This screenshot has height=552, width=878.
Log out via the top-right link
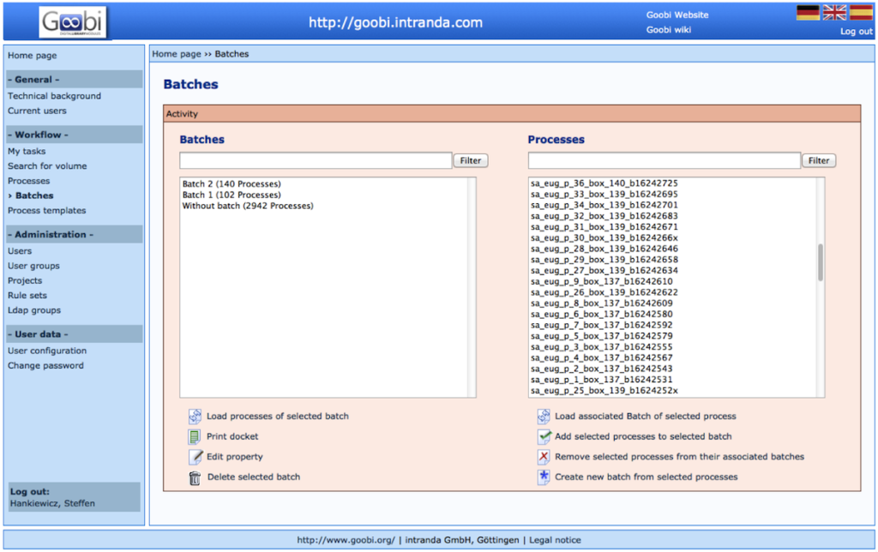(857, 32)
